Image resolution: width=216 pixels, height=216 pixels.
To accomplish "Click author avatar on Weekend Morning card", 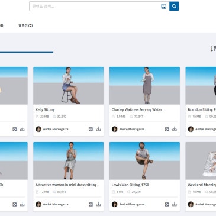I will 191,204.
